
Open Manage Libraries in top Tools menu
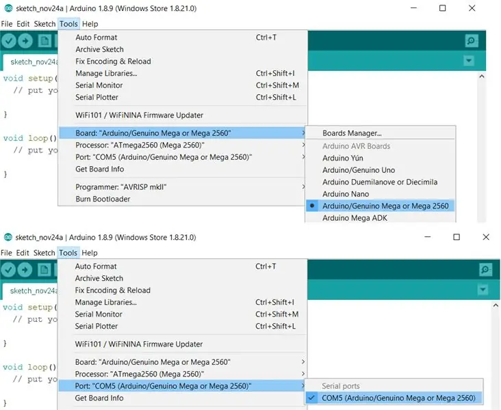click(x=183, y=73)
